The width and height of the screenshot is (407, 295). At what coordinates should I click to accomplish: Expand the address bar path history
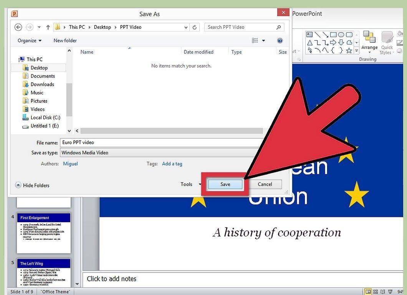pos(186,27)
